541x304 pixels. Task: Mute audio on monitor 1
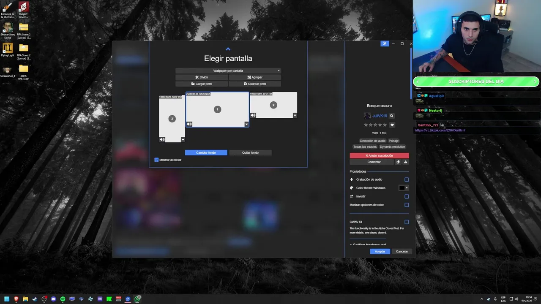tap(189, 124)
